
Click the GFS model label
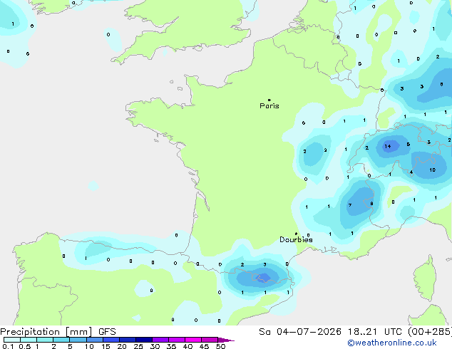click(107, 332)
